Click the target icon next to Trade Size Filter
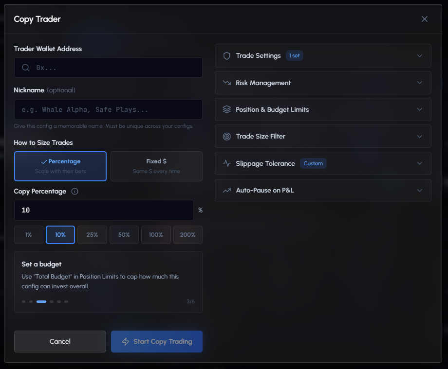Screen dimensions: 448x369 [226, 136]
